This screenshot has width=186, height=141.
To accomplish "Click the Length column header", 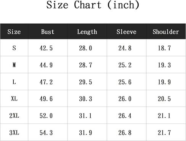I will 87,32.
